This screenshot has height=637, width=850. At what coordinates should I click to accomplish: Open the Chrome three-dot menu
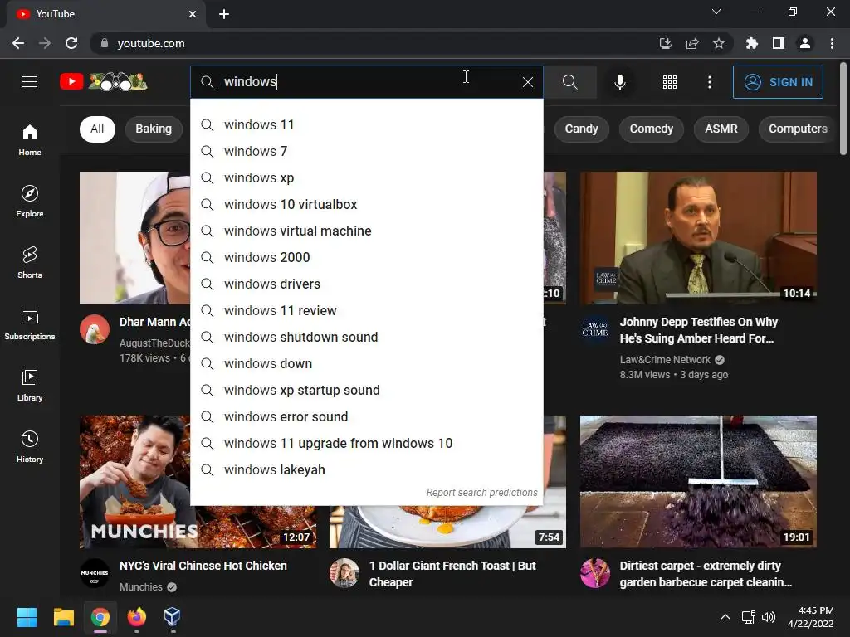click(x=832, y=43)
